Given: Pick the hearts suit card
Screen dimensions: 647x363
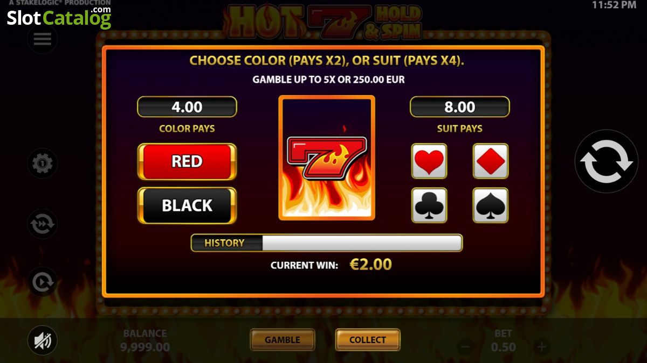Looking at the screenshot, I should [429, 161].
